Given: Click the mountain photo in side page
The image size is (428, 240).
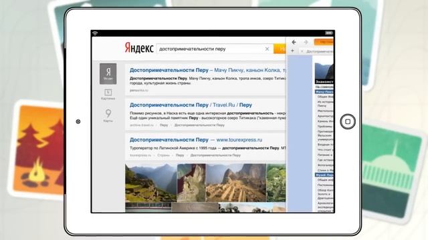Looking at the screenshot, I should pos(324,71).
